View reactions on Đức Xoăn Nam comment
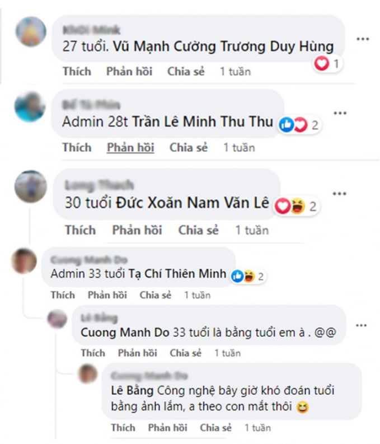 click(295, 206)
